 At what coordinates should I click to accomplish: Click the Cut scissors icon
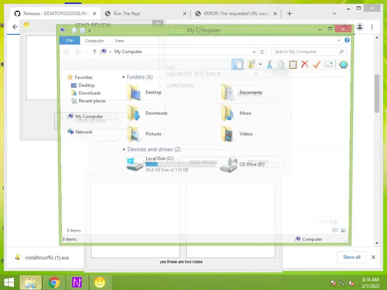click(269, 65)
